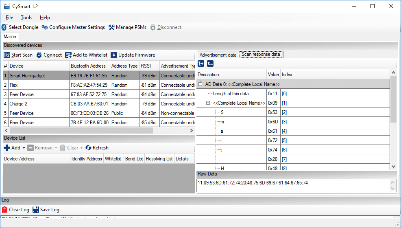This screenshot has height=228, width=401.
Task: Refresh the Device List
Action: pyautogui.click(x=97, y=148)
